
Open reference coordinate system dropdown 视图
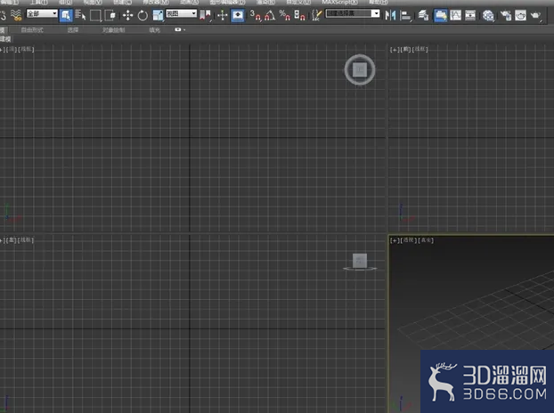coord(182,13)
